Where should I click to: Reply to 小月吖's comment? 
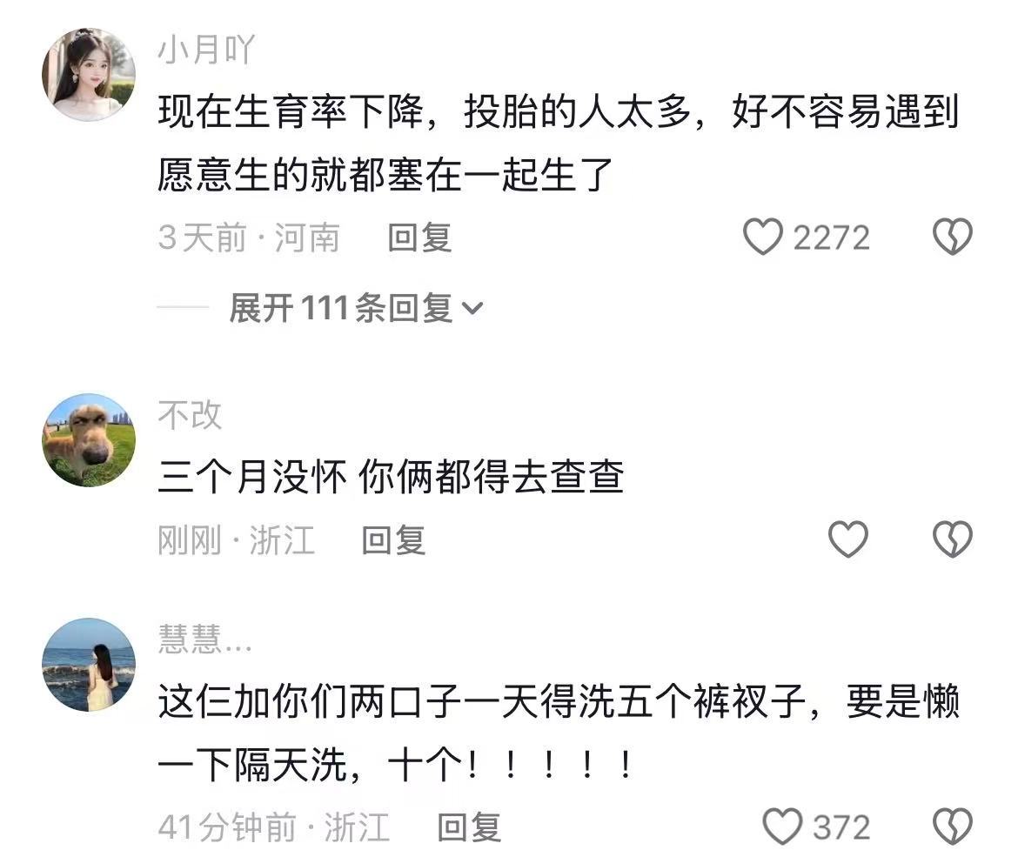419,238
